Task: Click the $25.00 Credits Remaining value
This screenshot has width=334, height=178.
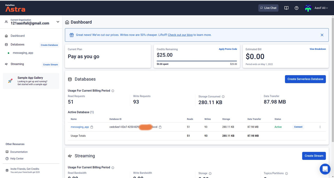Action: coord(165,55)
